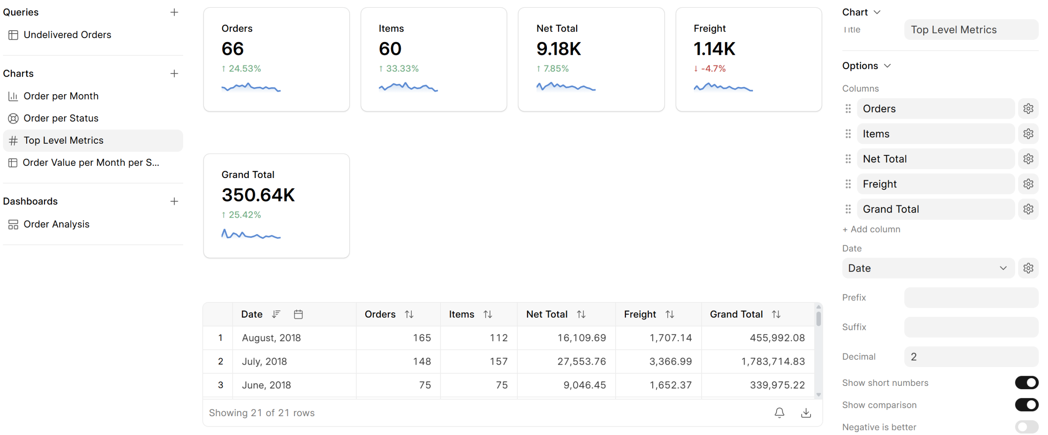This screenshot has width=1048, height=435.
Task: Collapse the Chart section chevron
Action: tap(877, 12)
